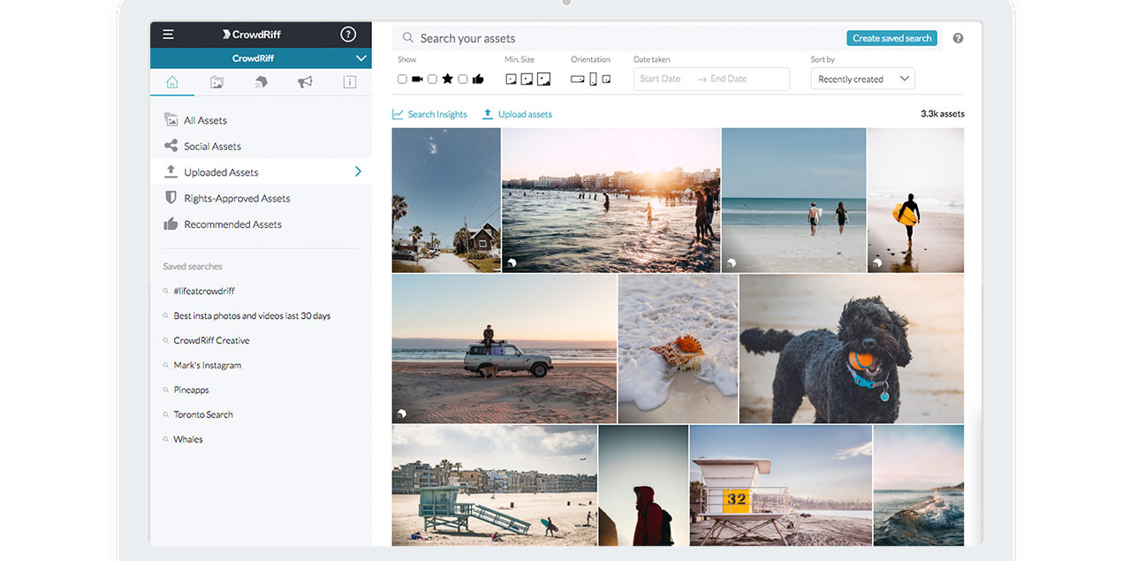
Task: Click the CrowdRiff logo in header
Action: pos(252,34)
